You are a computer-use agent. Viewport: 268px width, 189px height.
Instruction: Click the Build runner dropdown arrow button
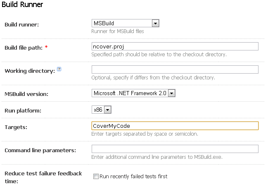click(x=155, y=23)
